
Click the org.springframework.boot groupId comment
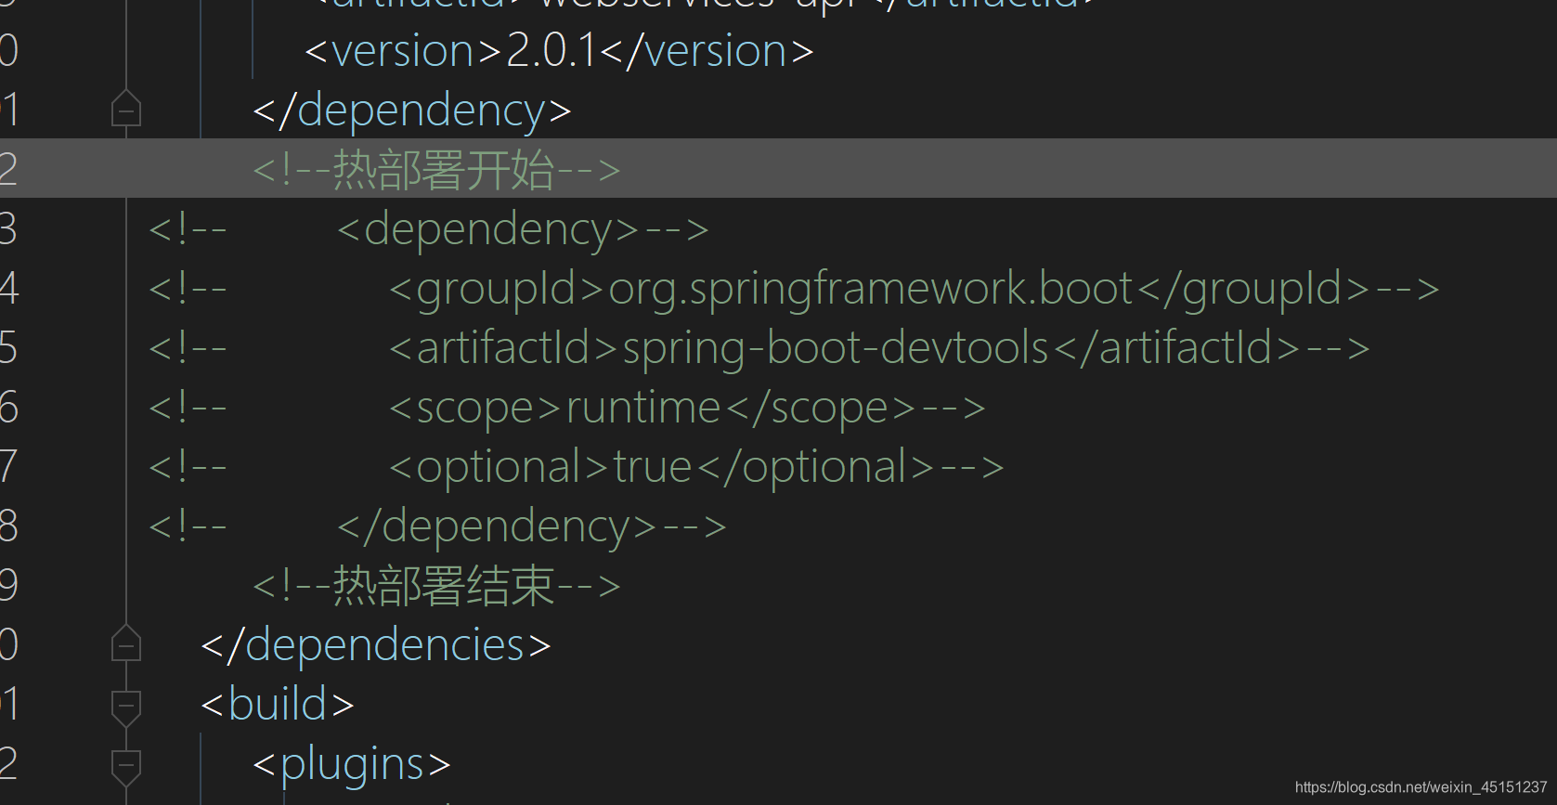point(794,289)
